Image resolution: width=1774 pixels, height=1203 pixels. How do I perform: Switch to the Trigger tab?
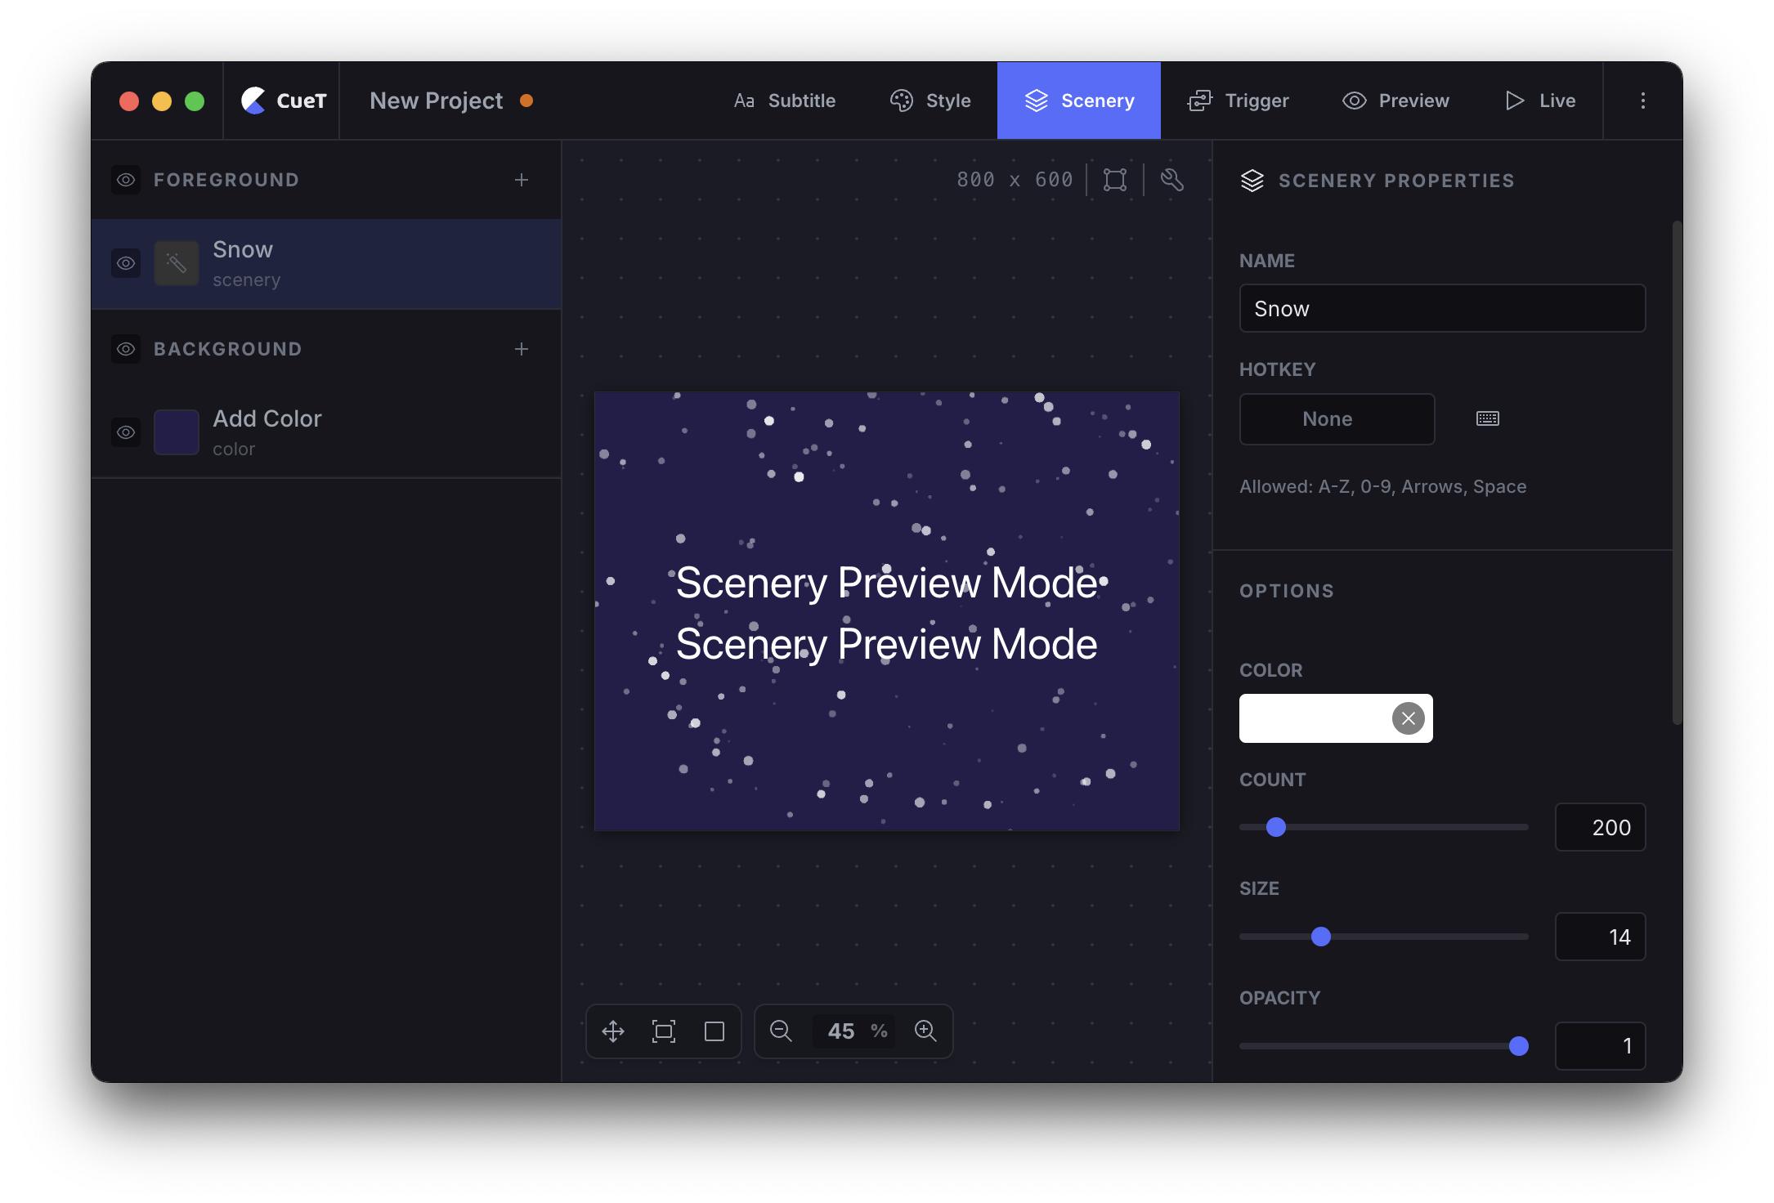point(1239,101)
